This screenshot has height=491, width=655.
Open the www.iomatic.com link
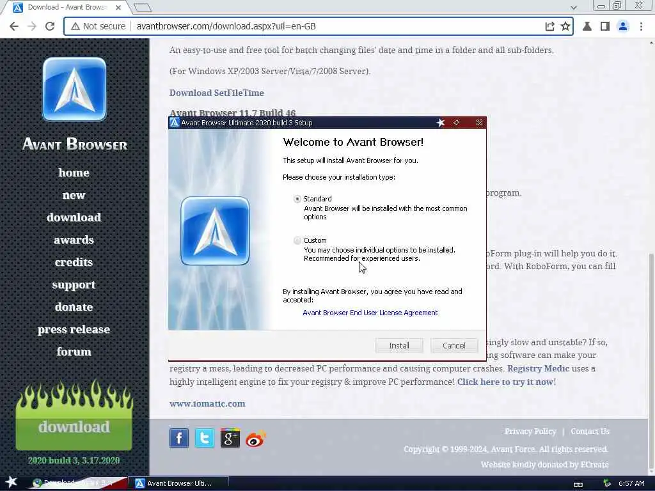pyautogui.click(x=207, y=404)
